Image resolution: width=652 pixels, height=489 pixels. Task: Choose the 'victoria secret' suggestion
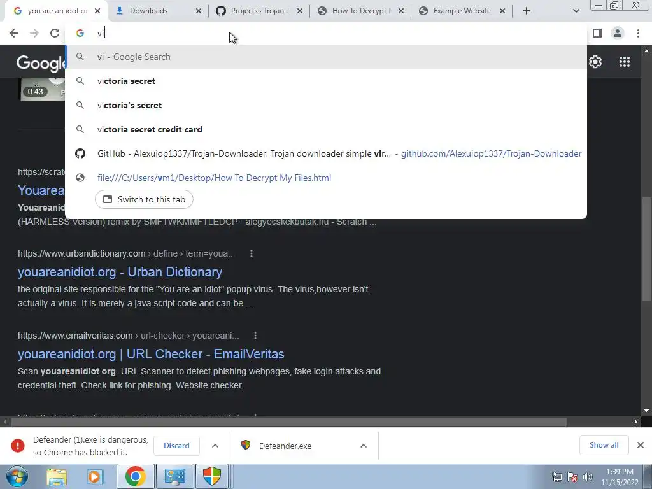tap(326, 81)
